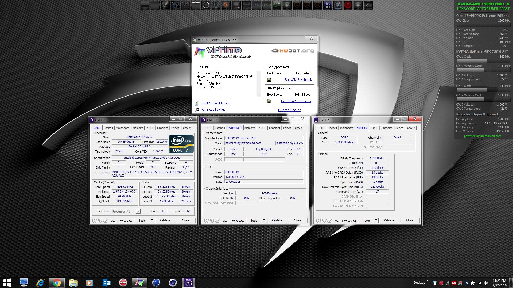Viewport: 513px width, 288px height.
Task: Open Google Chrome from the taskbar
Action: pyautogui.click(x=57, y=282)
